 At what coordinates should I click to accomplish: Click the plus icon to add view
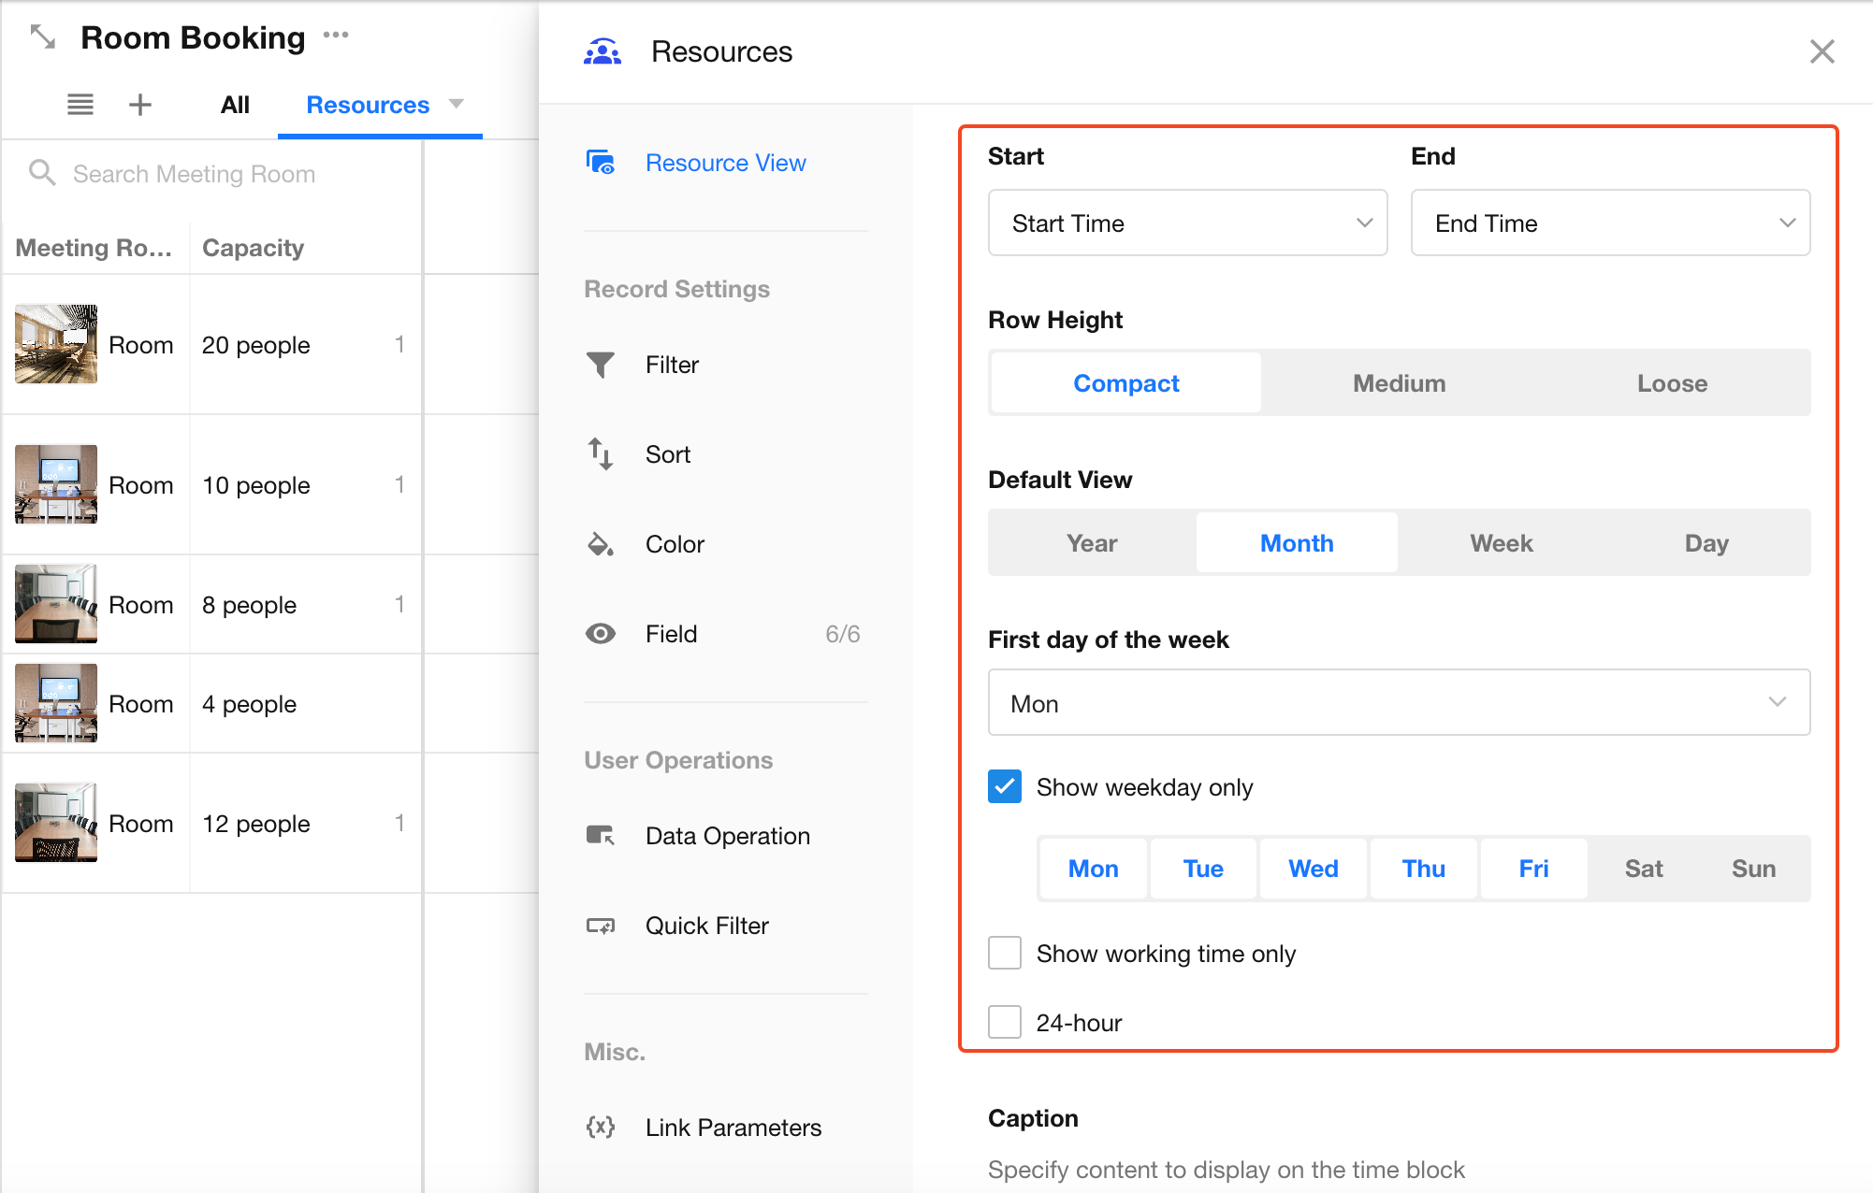tap(140, 105)
